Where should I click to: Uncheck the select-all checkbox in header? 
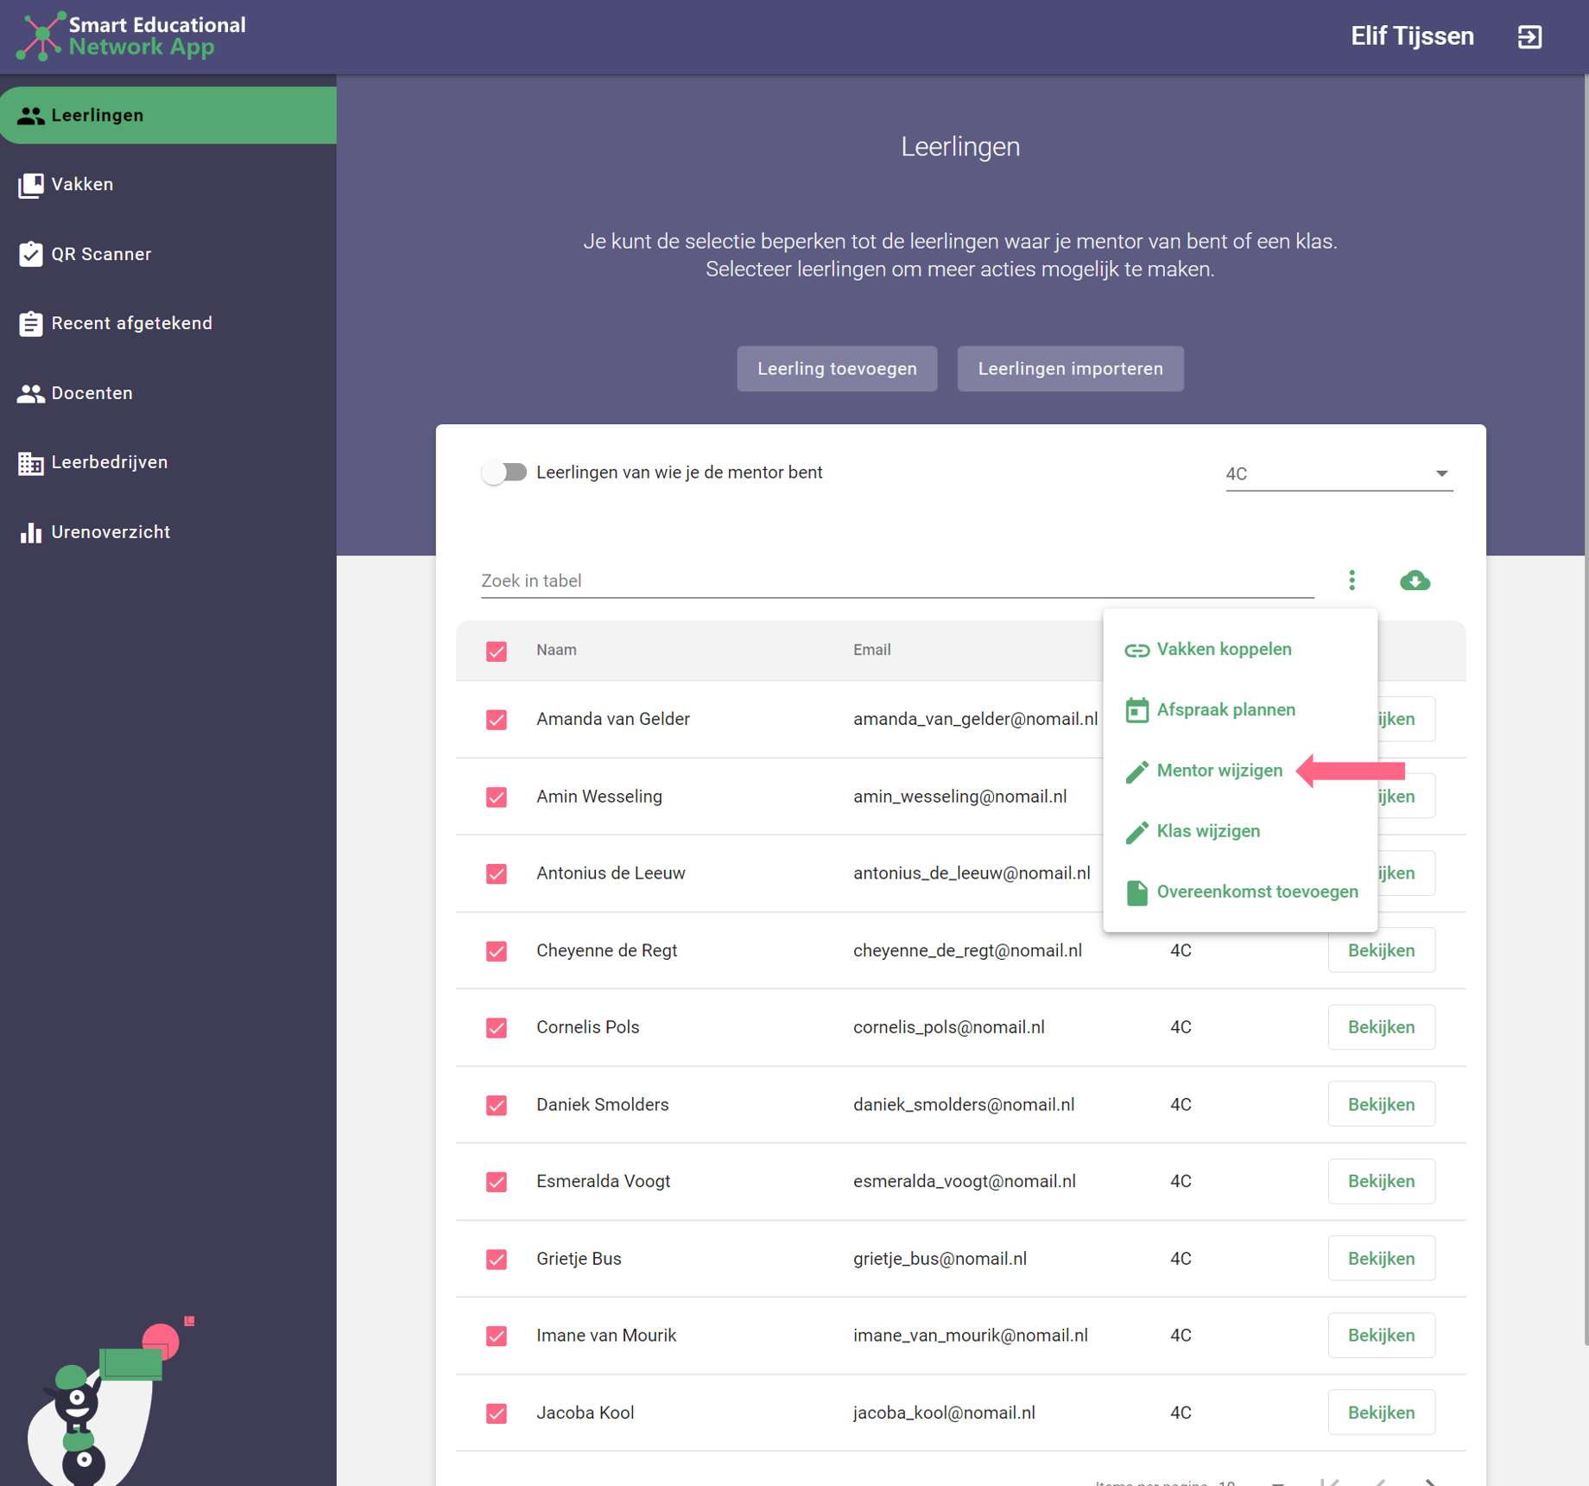coord(497,651)
